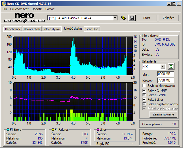Click the drive options tool icon

coord(123,18)
